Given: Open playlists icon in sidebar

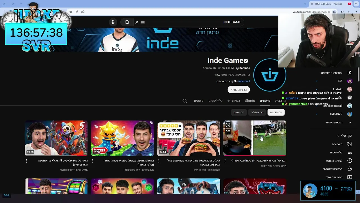Looking at the screenshot, I should [350, 153].
